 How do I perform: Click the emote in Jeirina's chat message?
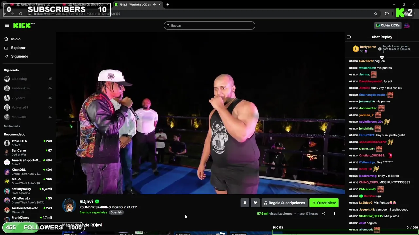click(x=373, y=74)
